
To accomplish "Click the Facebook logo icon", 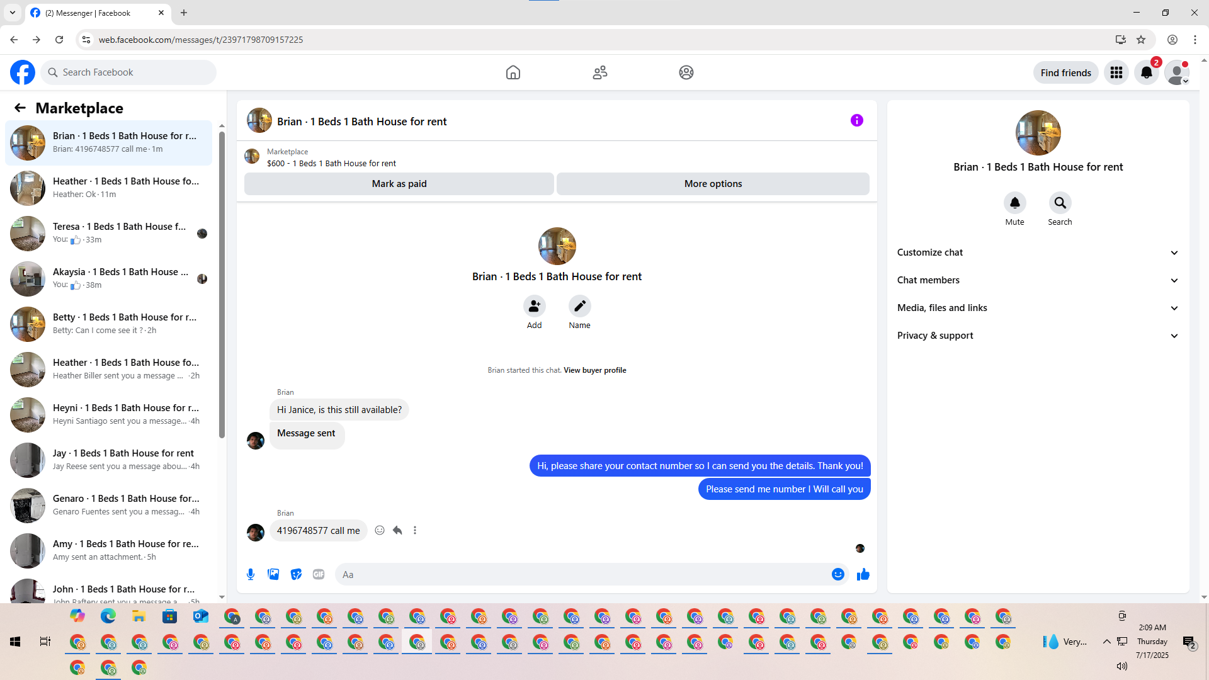I will (x=23, y=72).
